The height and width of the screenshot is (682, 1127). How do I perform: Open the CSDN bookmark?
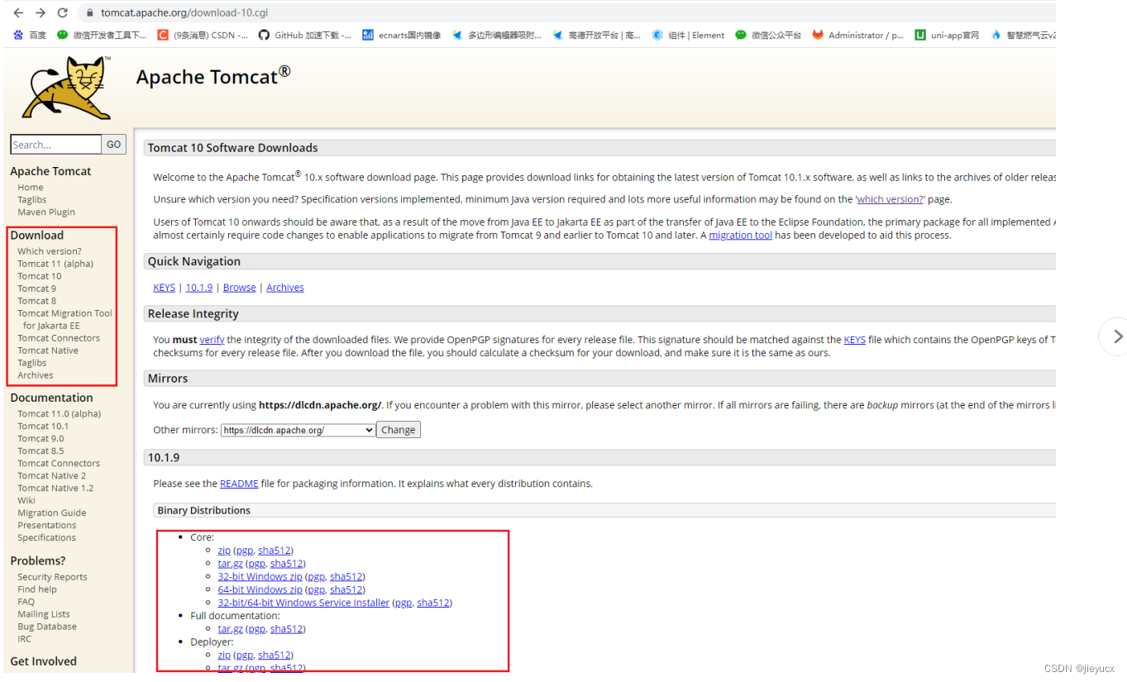click(x=203, y=36)
